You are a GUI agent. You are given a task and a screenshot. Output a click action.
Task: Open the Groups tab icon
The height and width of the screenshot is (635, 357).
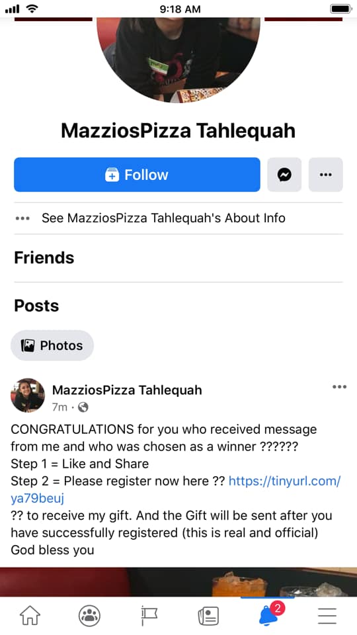(89, 616)
